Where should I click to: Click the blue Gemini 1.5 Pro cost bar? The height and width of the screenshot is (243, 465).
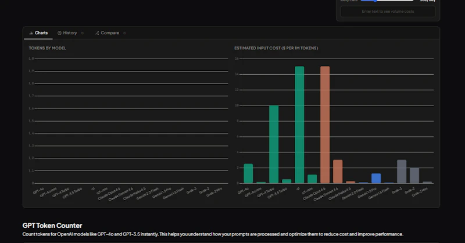[x=376, y=178]
